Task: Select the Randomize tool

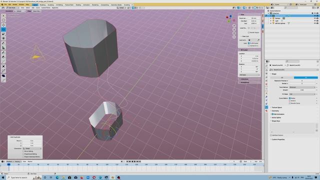Action: [3, 80]
